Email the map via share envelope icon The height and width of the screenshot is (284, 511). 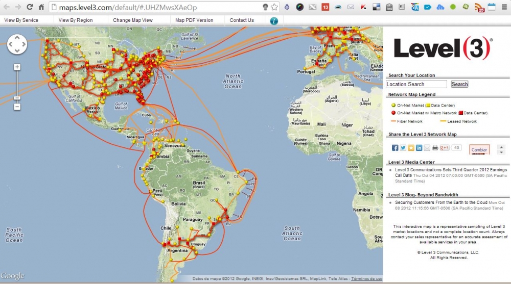coord(427,148)
